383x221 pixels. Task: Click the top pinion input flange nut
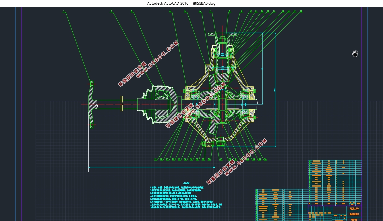223,39
